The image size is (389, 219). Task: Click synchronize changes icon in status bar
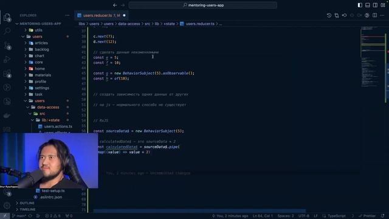click(x=30, y=216)
